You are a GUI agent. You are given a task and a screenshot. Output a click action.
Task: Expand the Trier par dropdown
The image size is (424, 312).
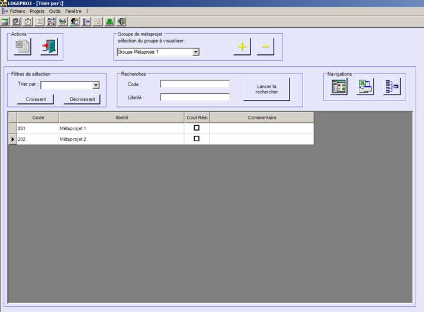pyautogui.click(x=96, y=85)
